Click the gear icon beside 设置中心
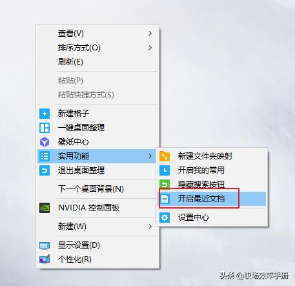This screenshot has height=286, width=295. [165, 218]
